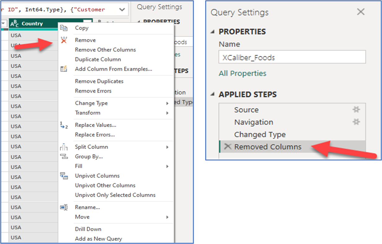
Task: Choose Copy from the context menu
Action: 82,28
